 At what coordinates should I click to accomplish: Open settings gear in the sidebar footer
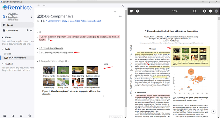coord(21,116)
